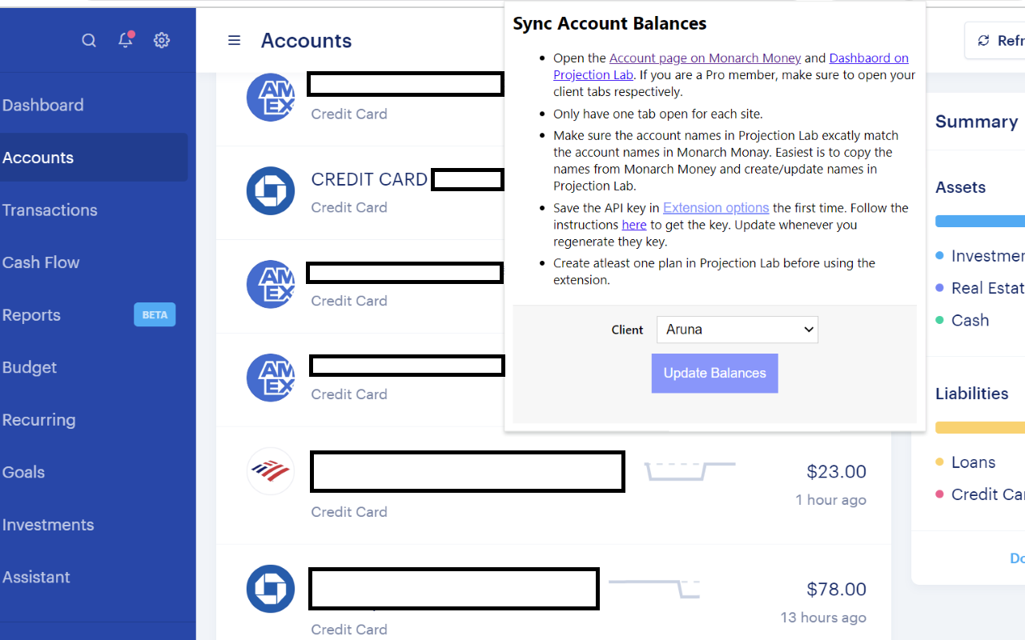1025x640 pixels.
Task: Click the Real Estate legend entry
Action: 980,288
